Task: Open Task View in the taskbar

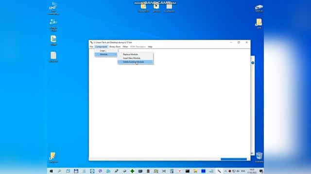Action: (x=68, y=171)
